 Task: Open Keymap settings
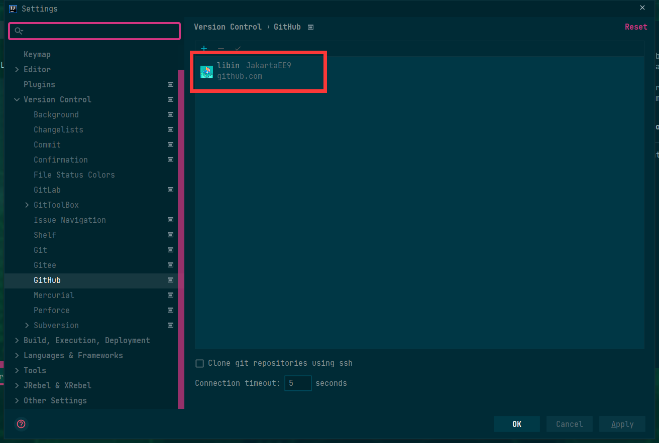pos(37,54)
